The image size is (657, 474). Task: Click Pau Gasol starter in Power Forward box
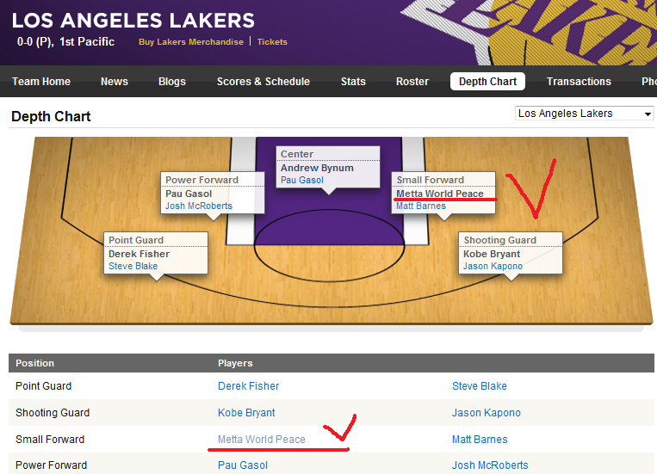pos(189,194)
